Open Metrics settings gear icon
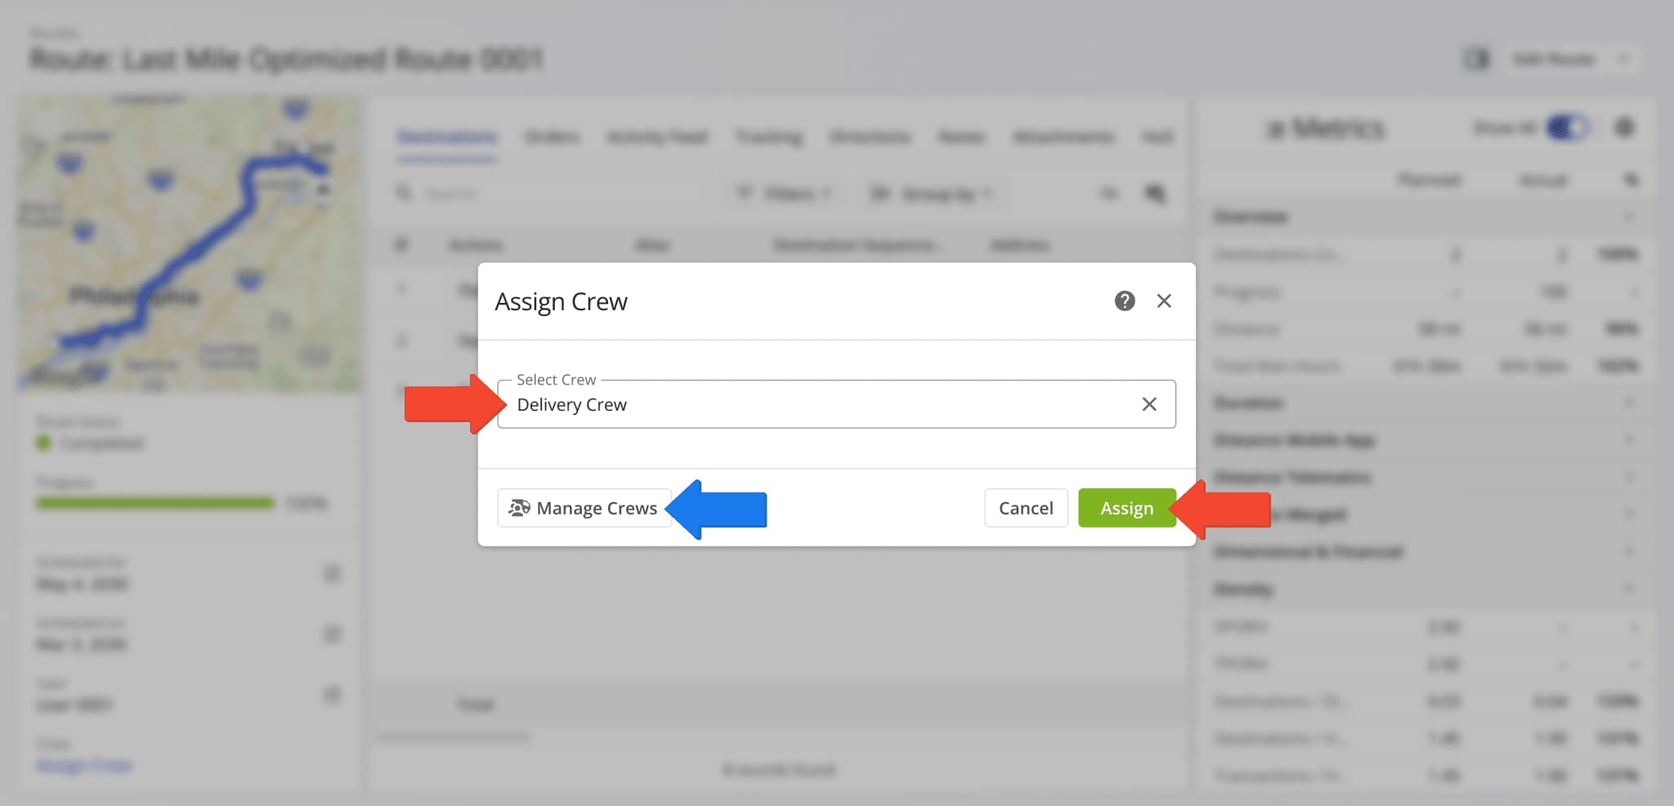 [1624, 128]
